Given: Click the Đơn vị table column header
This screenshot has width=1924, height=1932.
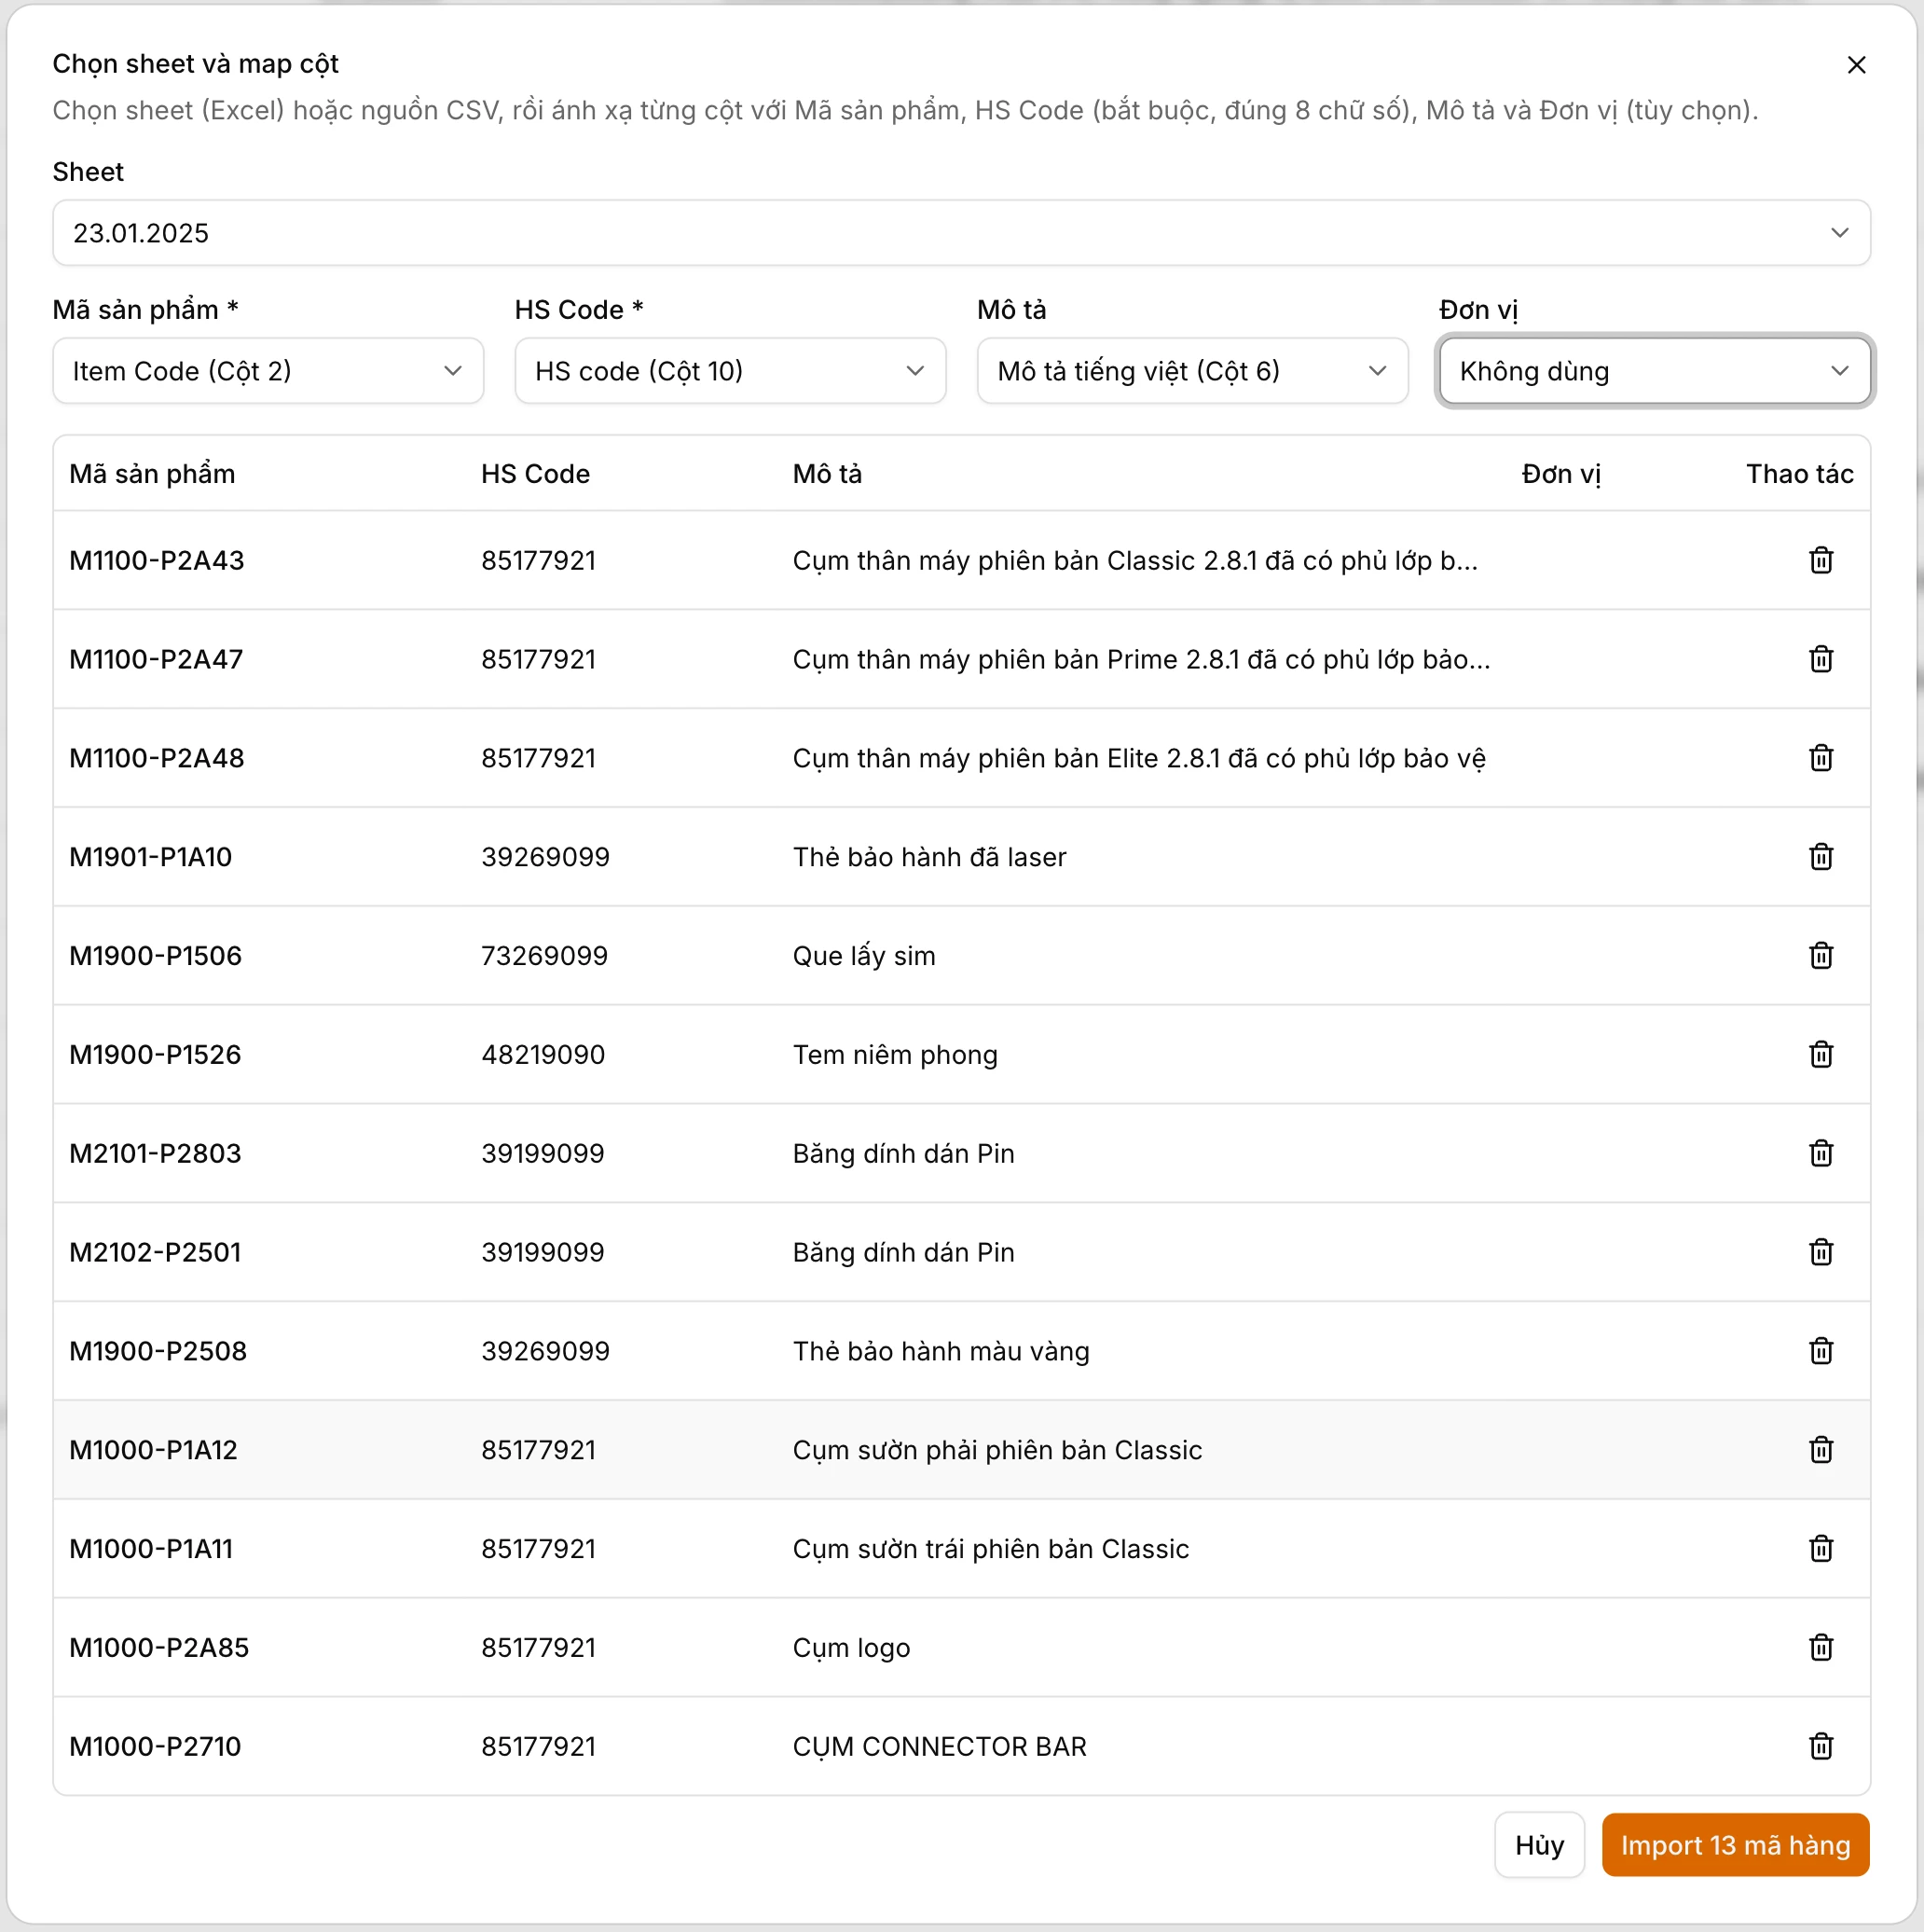Looking at the screenshot, I should tap(1560, 474).
